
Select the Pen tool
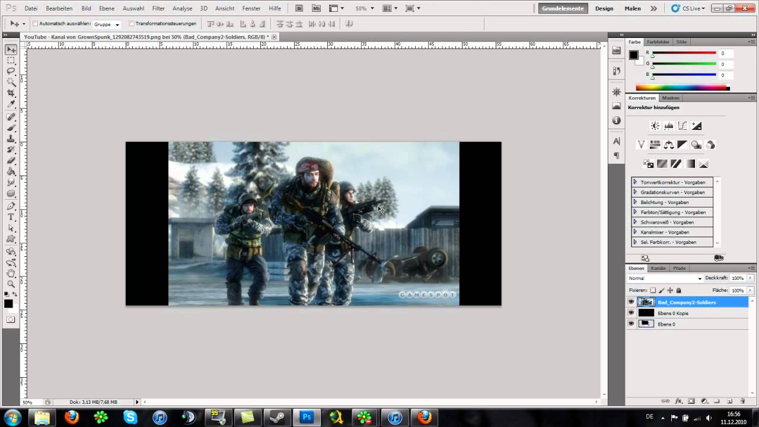[11, 206]
